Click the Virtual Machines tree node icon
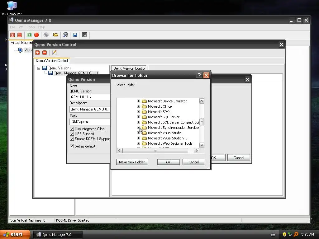The image size is (319, 239). click(20, 50)
